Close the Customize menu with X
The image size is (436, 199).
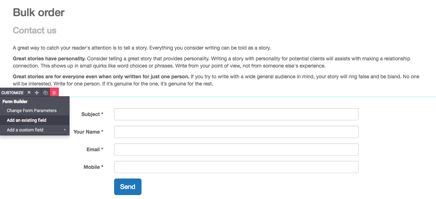point(29,93)
